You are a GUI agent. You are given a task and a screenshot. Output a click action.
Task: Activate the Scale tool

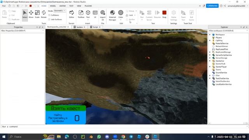(x=37, y=14)
